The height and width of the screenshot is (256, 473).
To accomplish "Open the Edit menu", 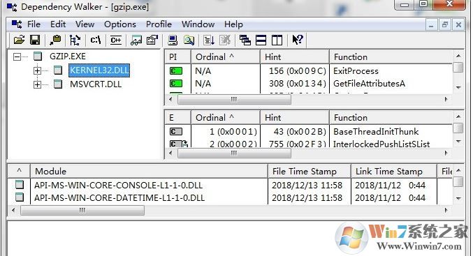I will pyautogui.click(x=58, y=24).
